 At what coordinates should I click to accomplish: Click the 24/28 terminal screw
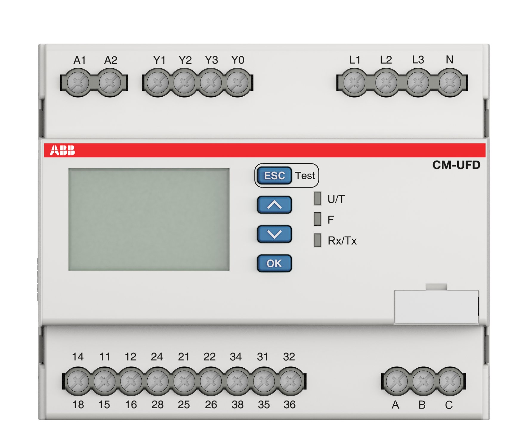[158, 381]
